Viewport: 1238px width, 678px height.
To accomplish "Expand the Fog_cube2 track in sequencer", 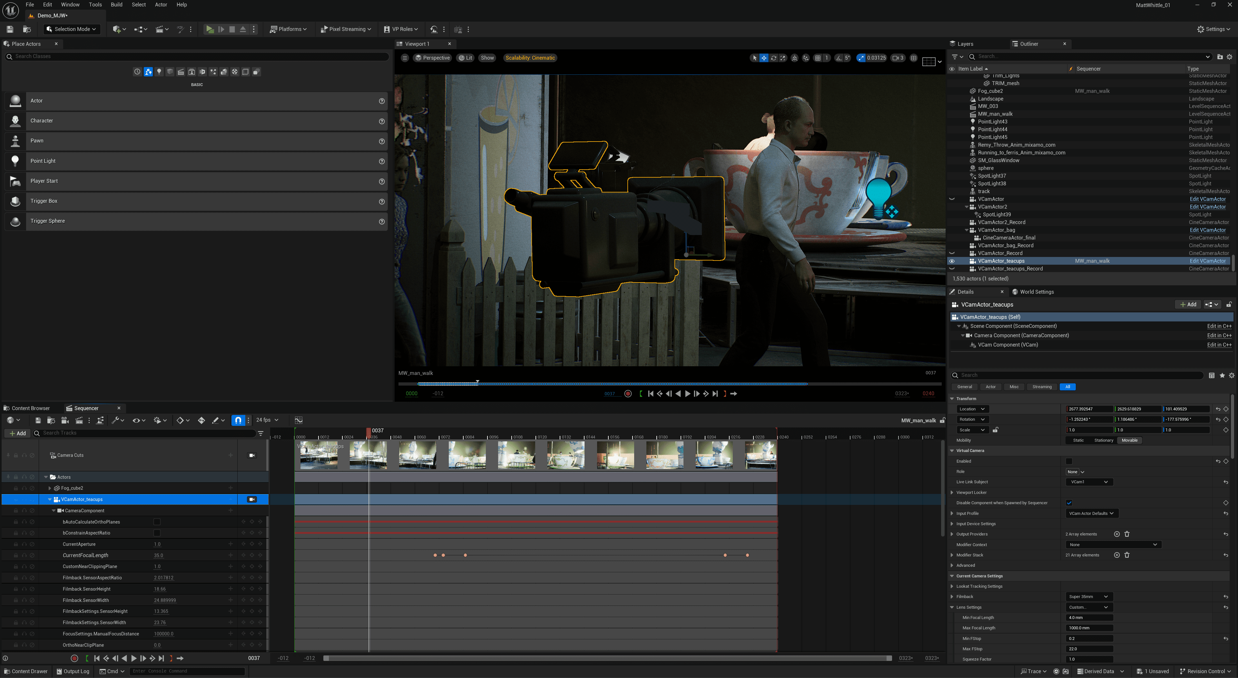I will [50, 488].
